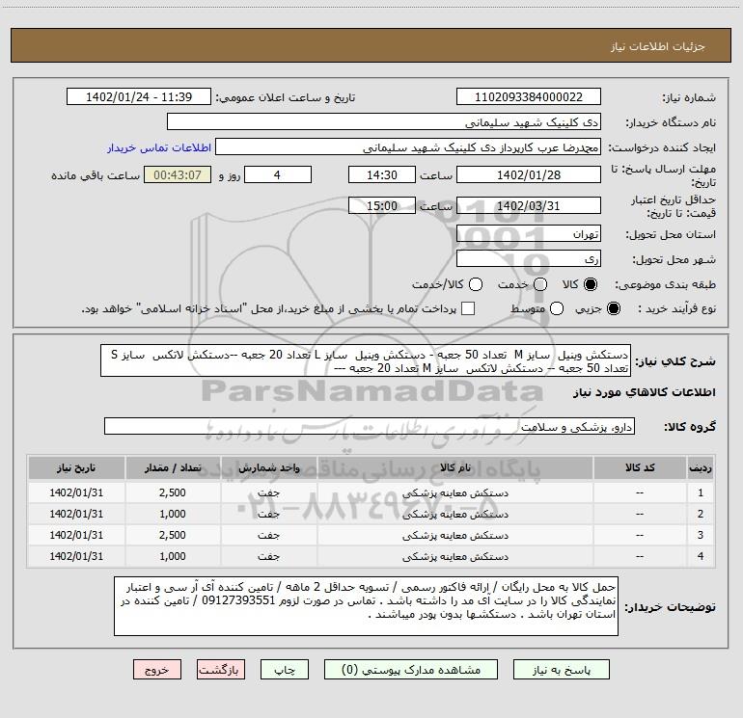Click the بازگشت back button
The width and height of the screenshot is (743, 718).
pos(221,670)
